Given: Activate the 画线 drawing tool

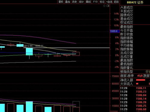Looking at the screenshot, I should click(88, 2).
